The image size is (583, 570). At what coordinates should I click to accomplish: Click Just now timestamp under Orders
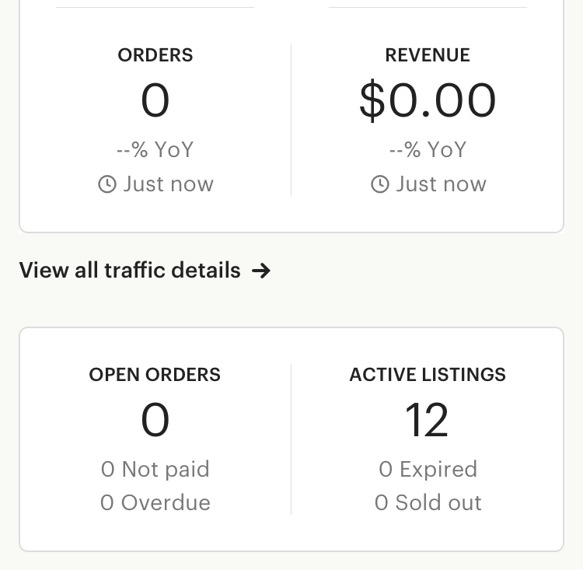point(167,184)
